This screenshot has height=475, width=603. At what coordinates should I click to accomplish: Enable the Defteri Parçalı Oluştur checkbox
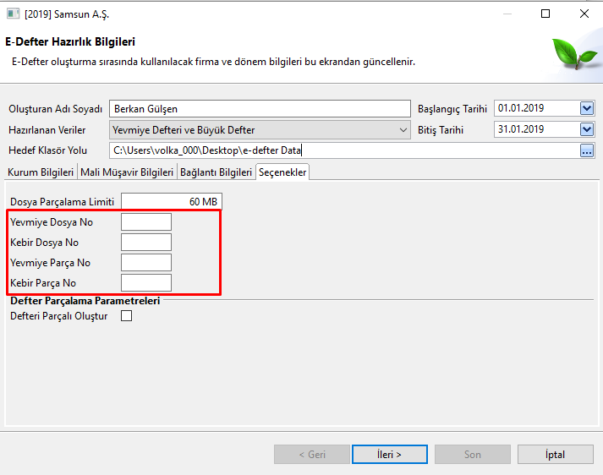click(127, 316)
